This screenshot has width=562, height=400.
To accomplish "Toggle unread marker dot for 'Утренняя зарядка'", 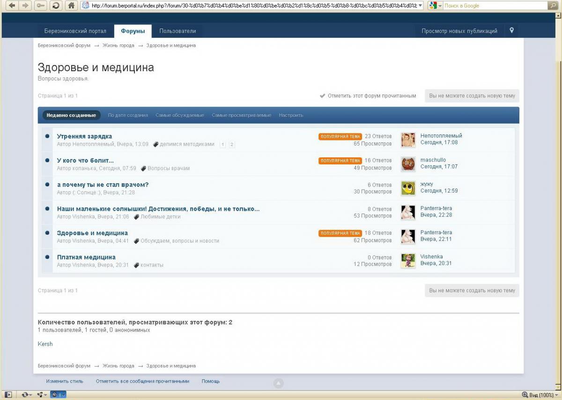I will [x=47, y=136].
